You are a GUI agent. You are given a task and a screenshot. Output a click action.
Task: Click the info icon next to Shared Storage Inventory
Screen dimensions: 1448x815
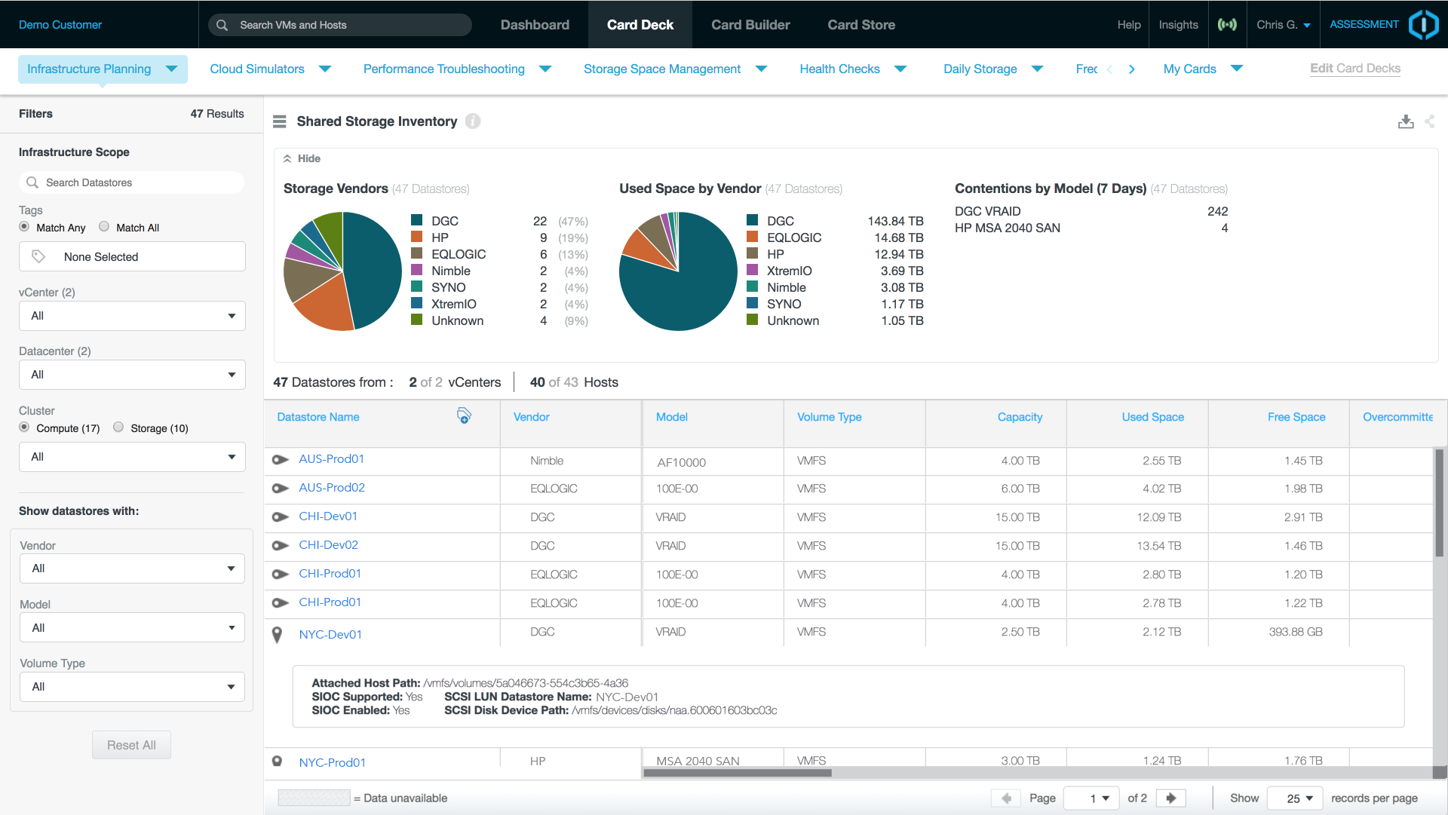473,121
